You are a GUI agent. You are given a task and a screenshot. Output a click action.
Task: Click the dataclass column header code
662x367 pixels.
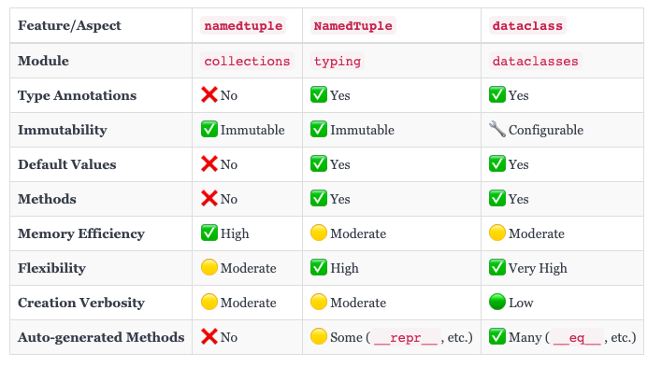click(x=527, y=26)
